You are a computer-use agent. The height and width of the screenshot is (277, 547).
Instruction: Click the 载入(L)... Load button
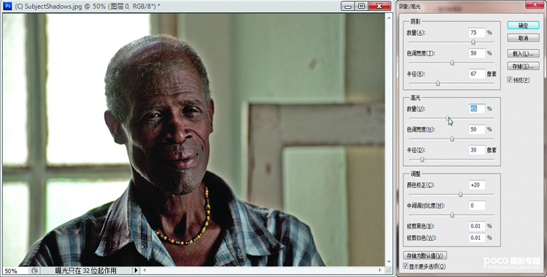[x=523, y=54]
